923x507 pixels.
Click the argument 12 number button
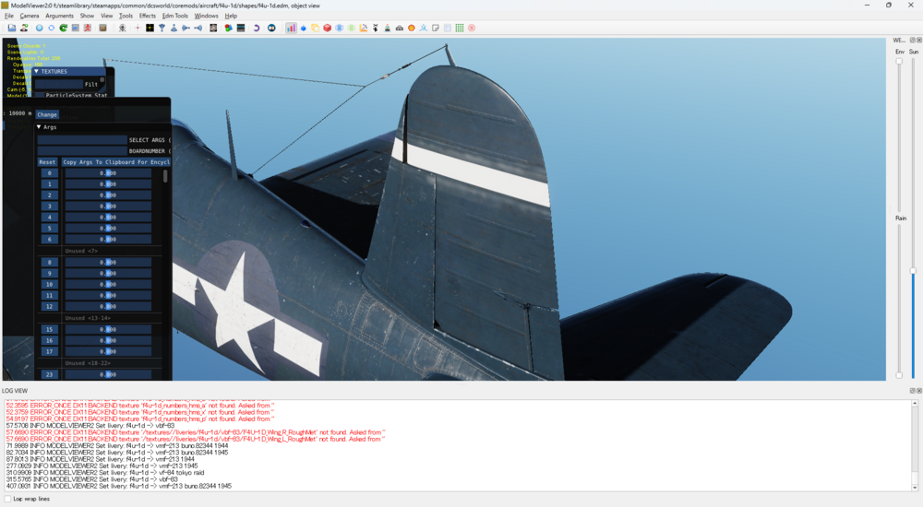coord(50,306)
